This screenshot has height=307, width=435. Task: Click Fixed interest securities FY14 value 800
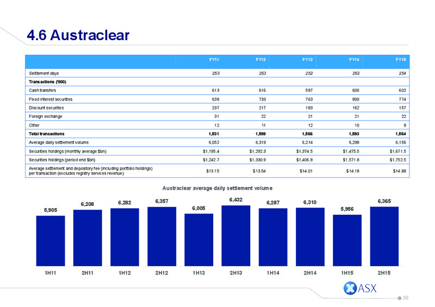[x=356, y=99]
